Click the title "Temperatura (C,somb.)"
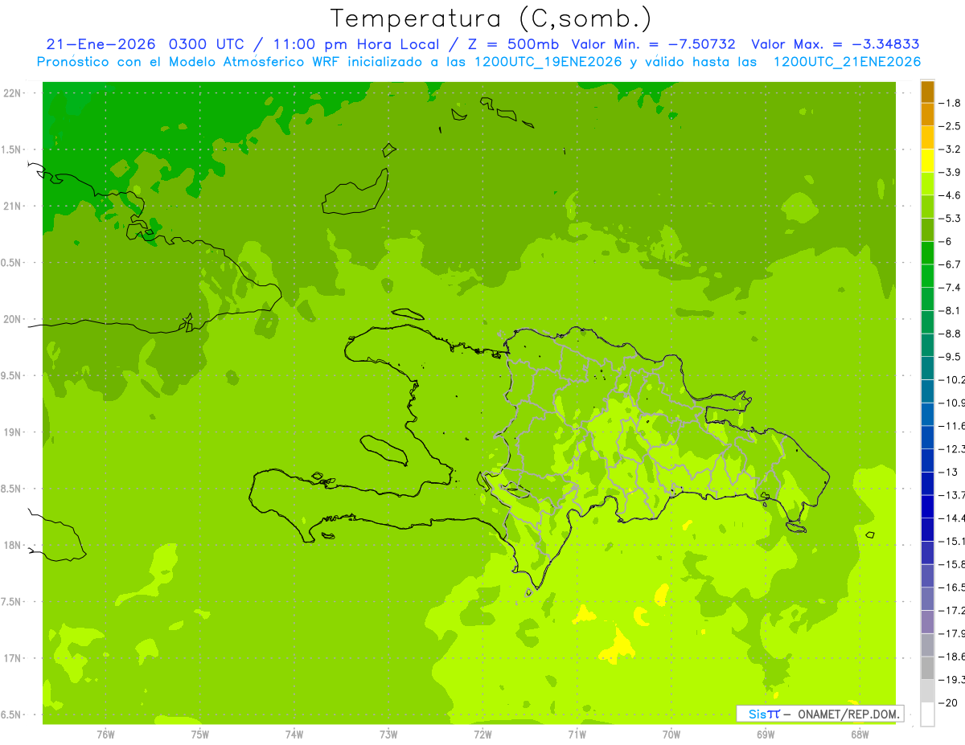This screenshot has height=745, width=965. click(491, 18)
